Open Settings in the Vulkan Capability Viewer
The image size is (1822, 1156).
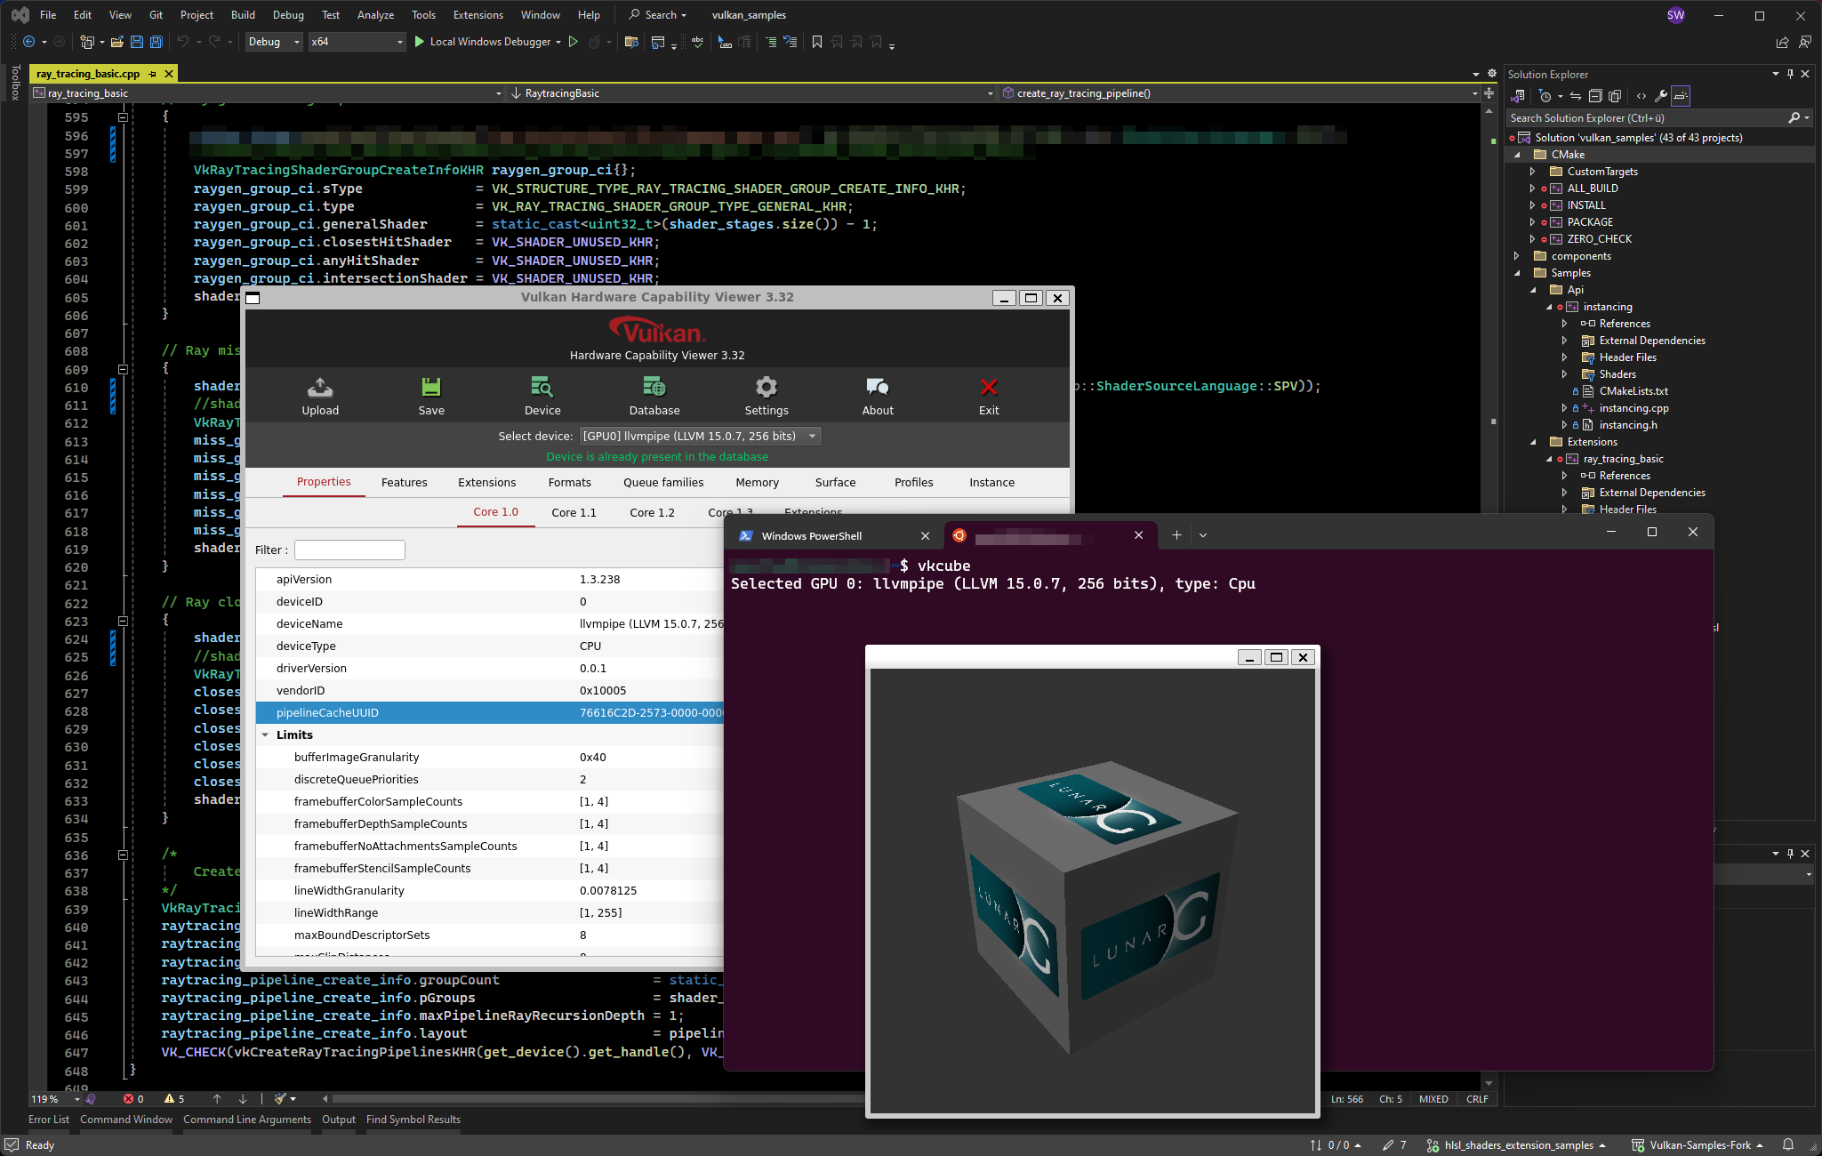[x=766, y=395]
